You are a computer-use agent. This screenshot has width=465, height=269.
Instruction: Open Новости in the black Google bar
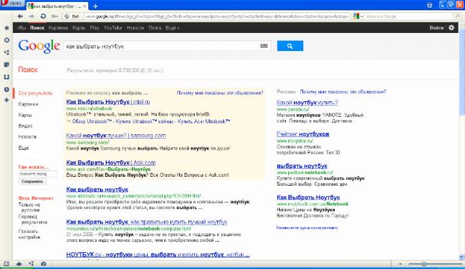point(135,28)
